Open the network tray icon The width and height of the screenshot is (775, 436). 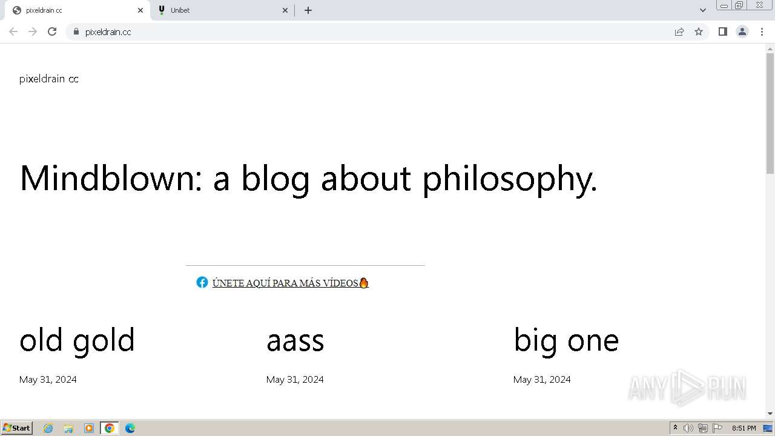tap(703, 428)
